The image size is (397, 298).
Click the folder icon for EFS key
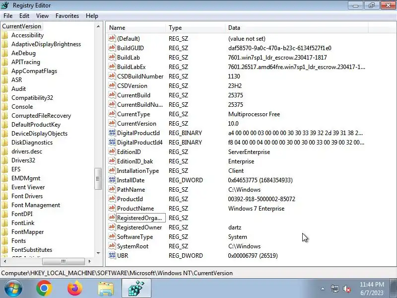4,169
